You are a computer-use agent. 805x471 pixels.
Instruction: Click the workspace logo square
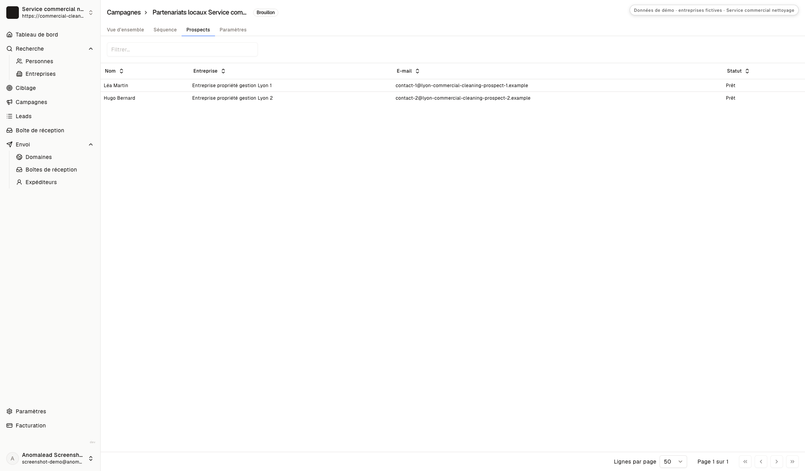[x=13, y=13]
